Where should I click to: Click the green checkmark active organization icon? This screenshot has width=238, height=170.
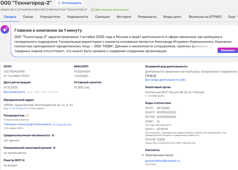[92, 10]
